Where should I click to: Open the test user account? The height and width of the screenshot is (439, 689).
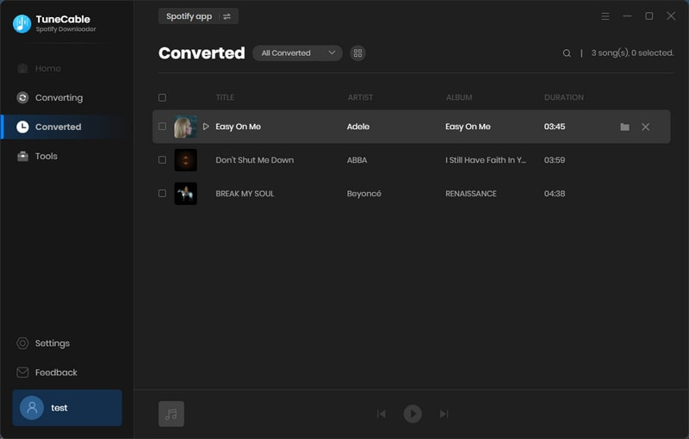click(67, 408)
